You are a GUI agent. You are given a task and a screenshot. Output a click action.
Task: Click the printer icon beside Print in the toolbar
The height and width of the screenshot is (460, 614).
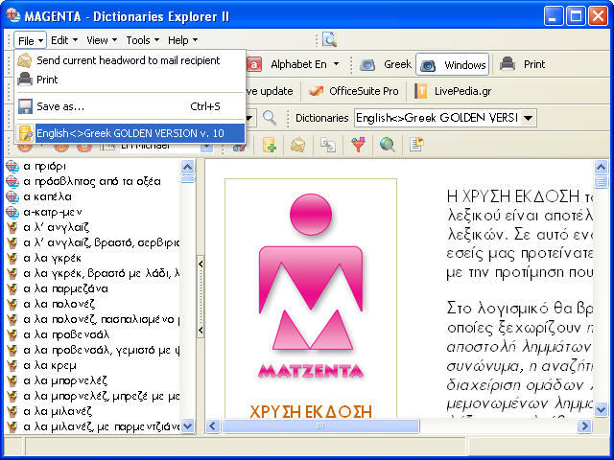(x=508, y=64)
